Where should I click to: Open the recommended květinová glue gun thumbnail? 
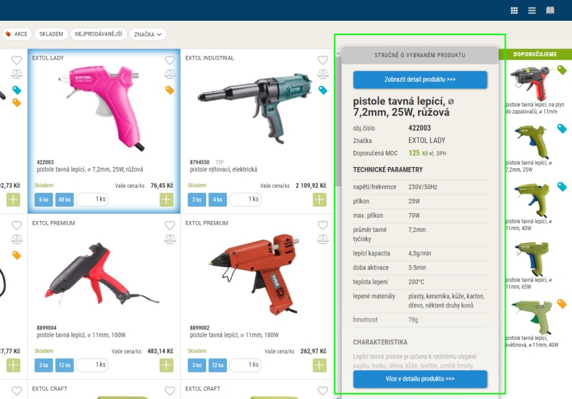tap(532, 316)
